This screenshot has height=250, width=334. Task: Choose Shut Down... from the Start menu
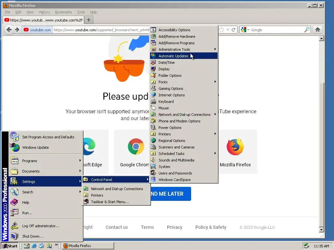coord(46,236)
